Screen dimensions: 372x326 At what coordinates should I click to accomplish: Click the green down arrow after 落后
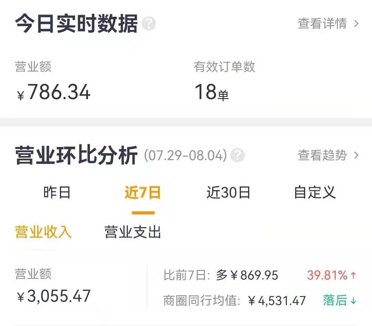[x=353, y=301]
